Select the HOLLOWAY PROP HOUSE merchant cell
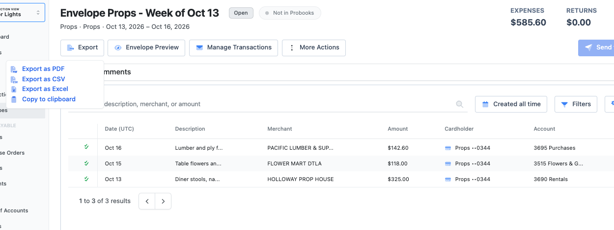 [x=300, y=179]
